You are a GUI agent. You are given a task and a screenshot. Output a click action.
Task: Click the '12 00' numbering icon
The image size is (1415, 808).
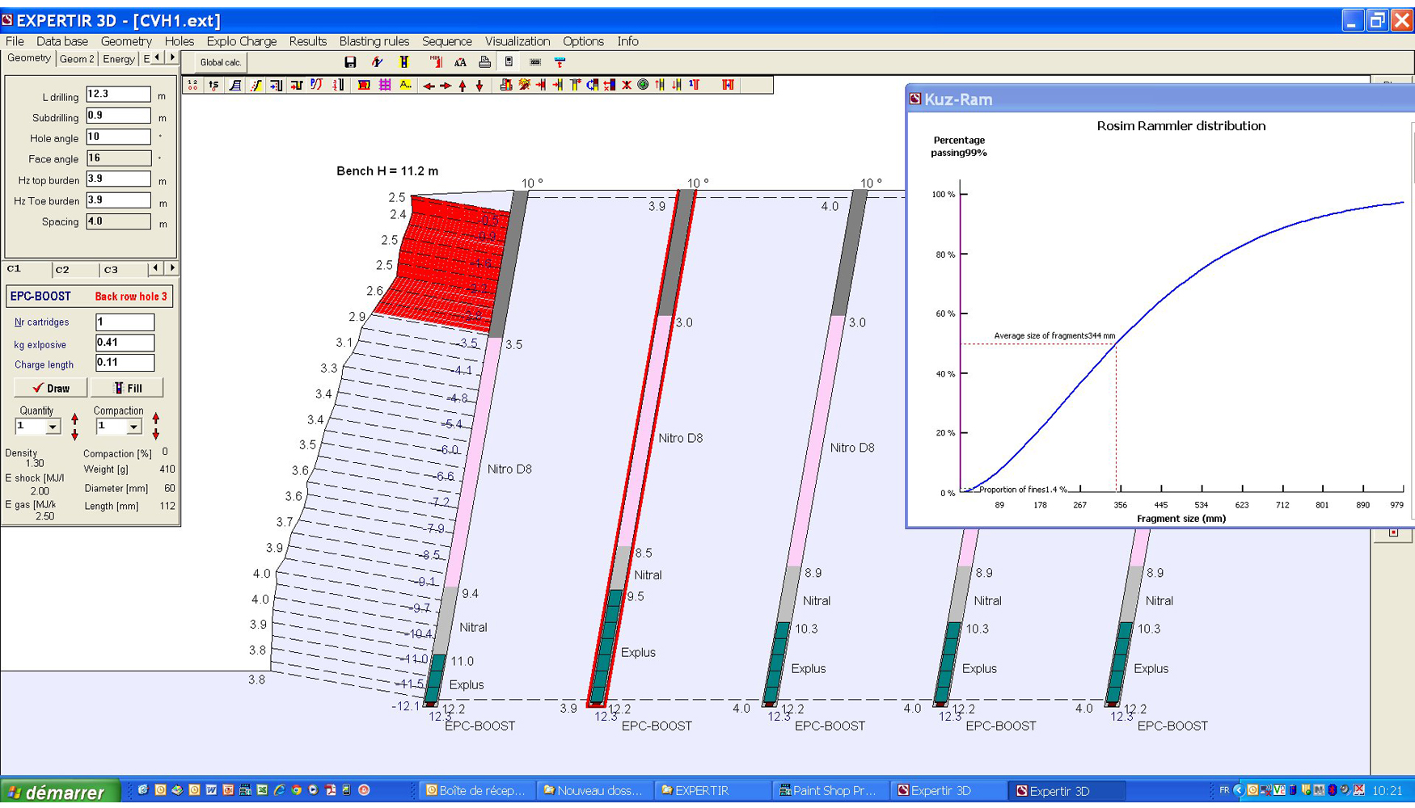[192, 85]
